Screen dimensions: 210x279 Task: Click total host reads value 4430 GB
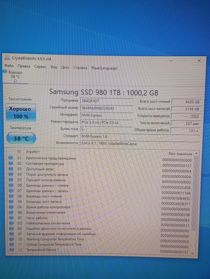tap(186, 102)
